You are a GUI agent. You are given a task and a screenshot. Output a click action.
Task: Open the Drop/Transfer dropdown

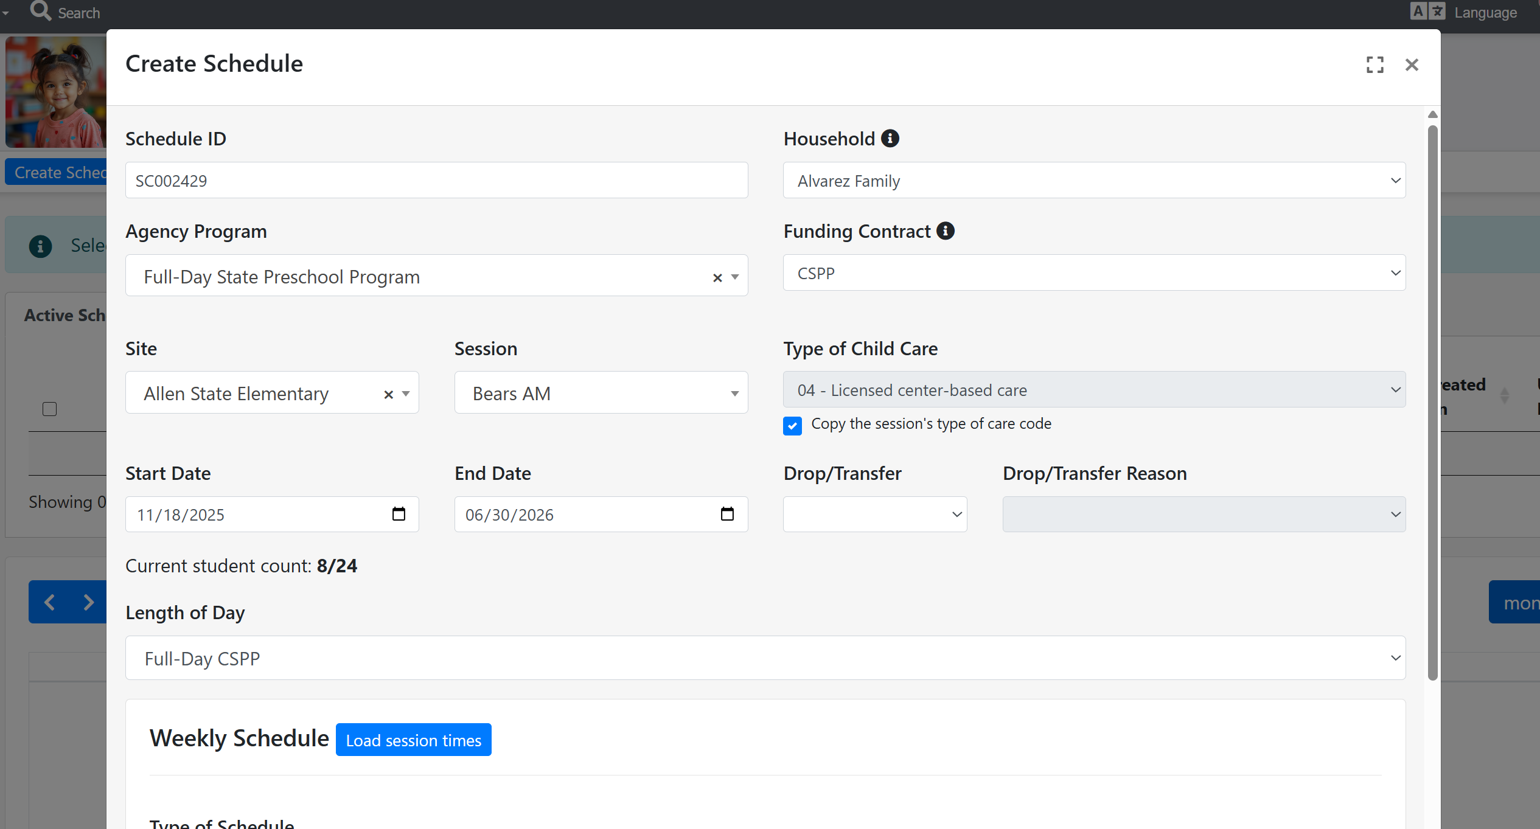tap(874, 515)
